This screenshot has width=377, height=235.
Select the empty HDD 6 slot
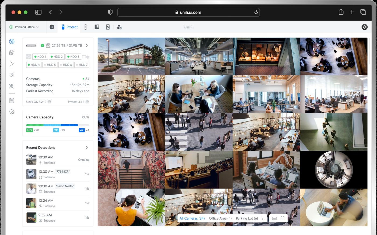point(66,65)
